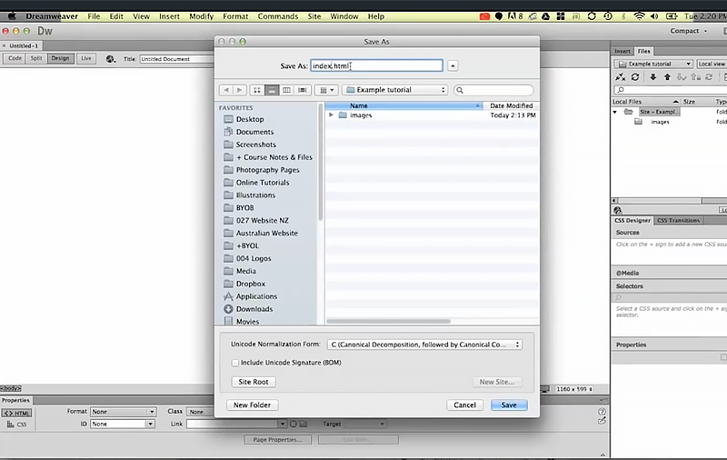Click the images folder icon in Files panel
This screenshot has height=460, width=727.
639,122
